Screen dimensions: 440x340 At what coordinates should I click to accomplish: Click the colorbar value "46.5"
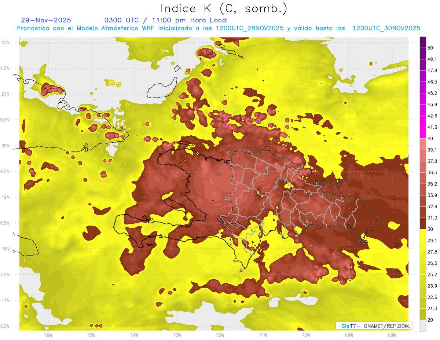[x=432, y=82]
